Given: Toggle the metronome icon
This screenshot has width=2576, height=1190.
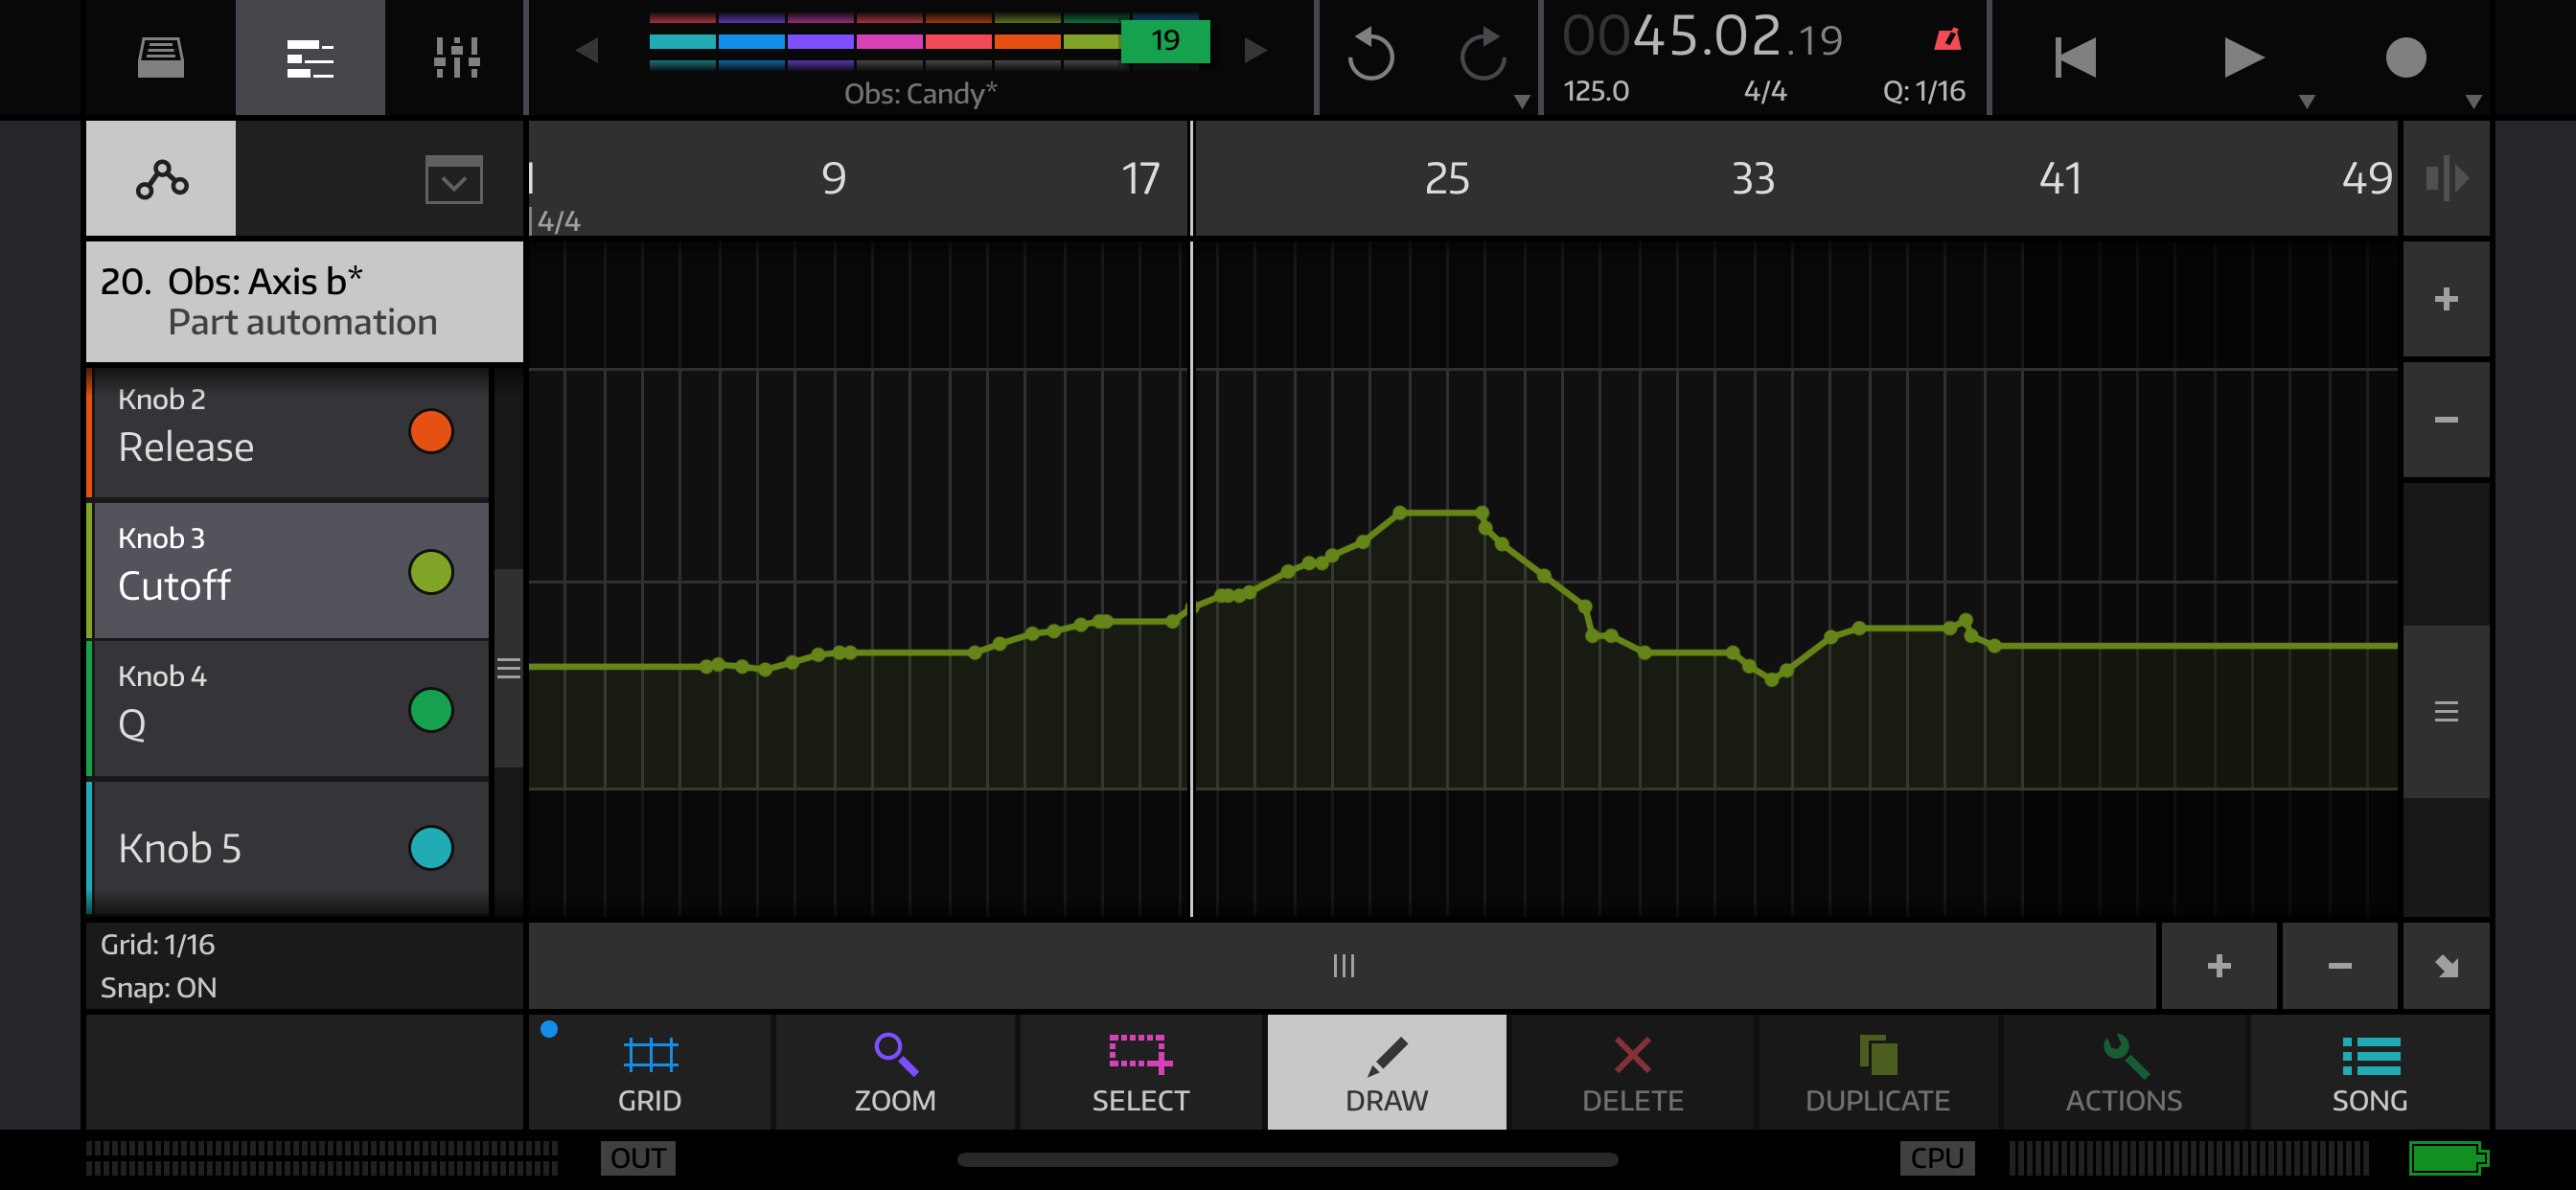Looking at the screenshot, I should pyautogui.click(x=1947, y=40).
